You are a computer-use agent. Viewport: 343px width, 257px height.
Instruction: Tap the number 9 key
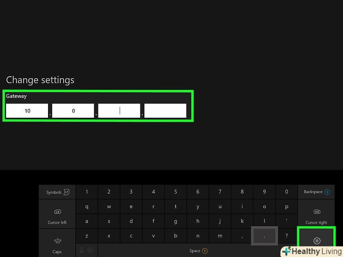point(264,192)
